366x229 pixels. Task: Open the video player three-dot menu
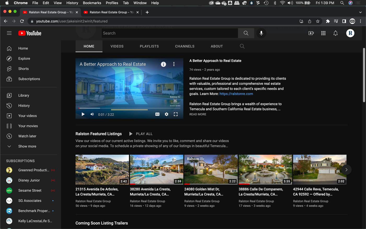click(174, 64)
